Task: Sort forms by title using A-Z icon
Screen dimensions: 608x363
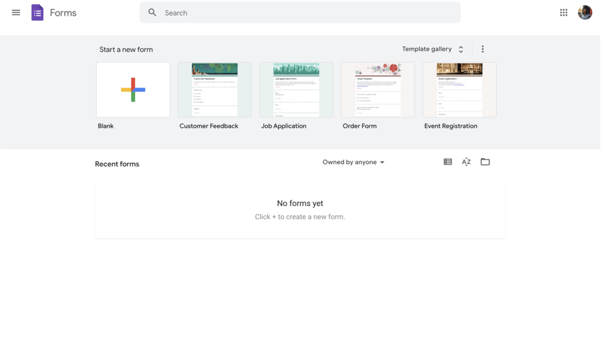Action: pos(466,162)
